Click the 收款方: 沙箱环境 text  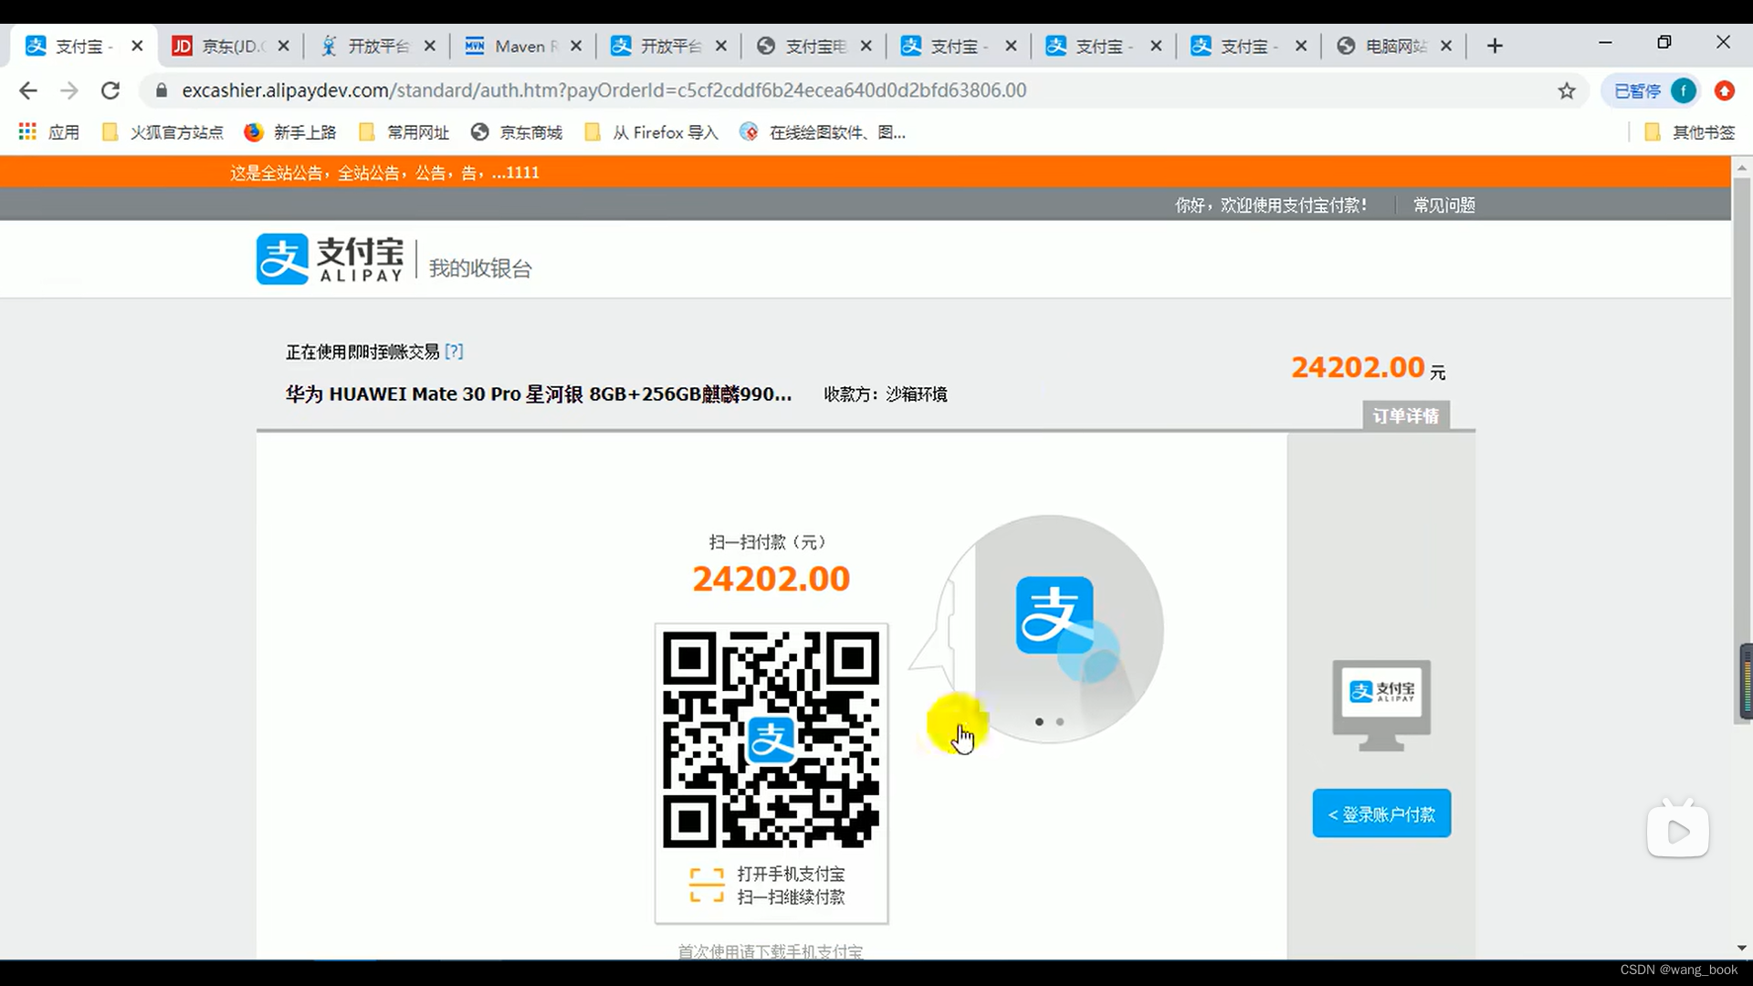pos(886,394)
